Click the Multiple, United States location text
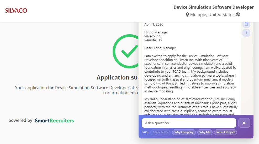 [212, 14]
